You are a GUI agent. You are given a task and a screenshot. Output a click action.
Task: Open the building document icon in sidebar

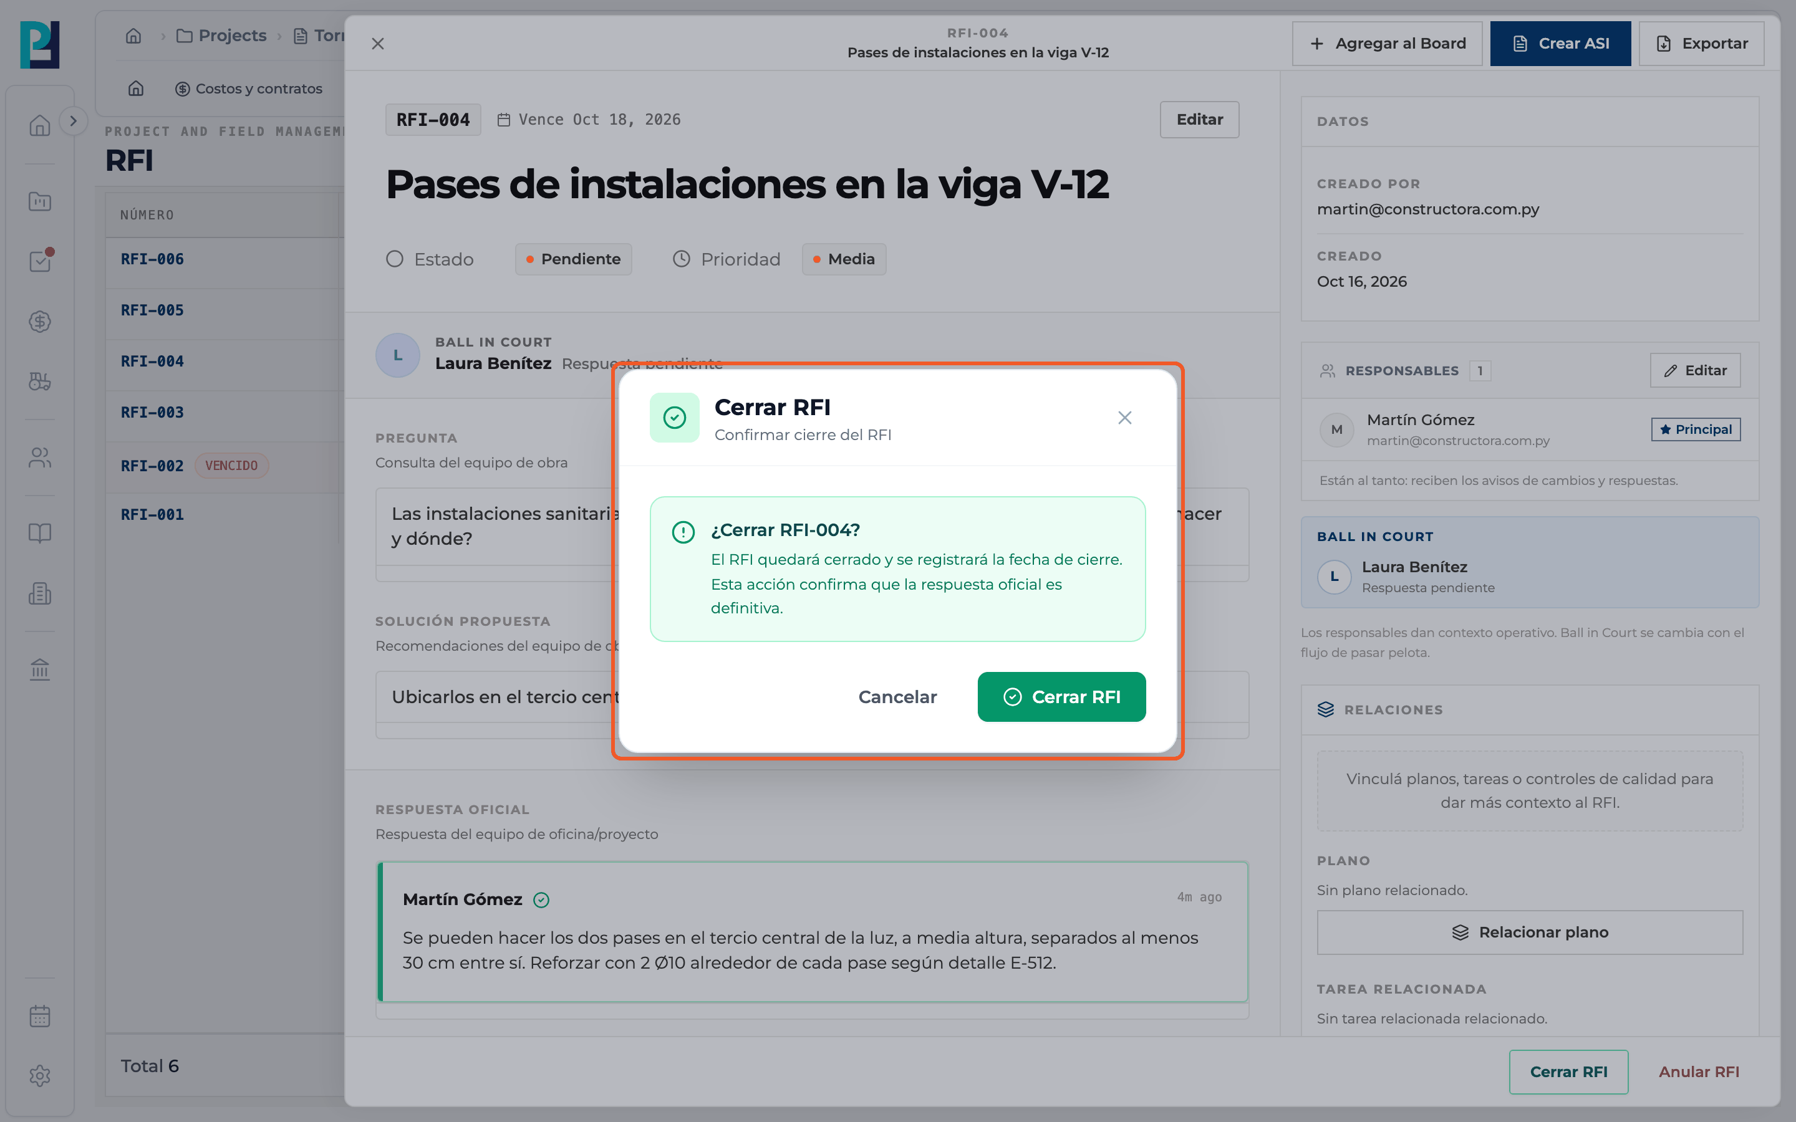40,593
